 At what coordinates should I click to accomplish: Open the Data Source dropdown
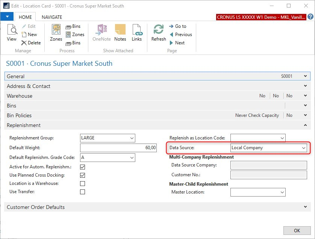click(304, 148)
